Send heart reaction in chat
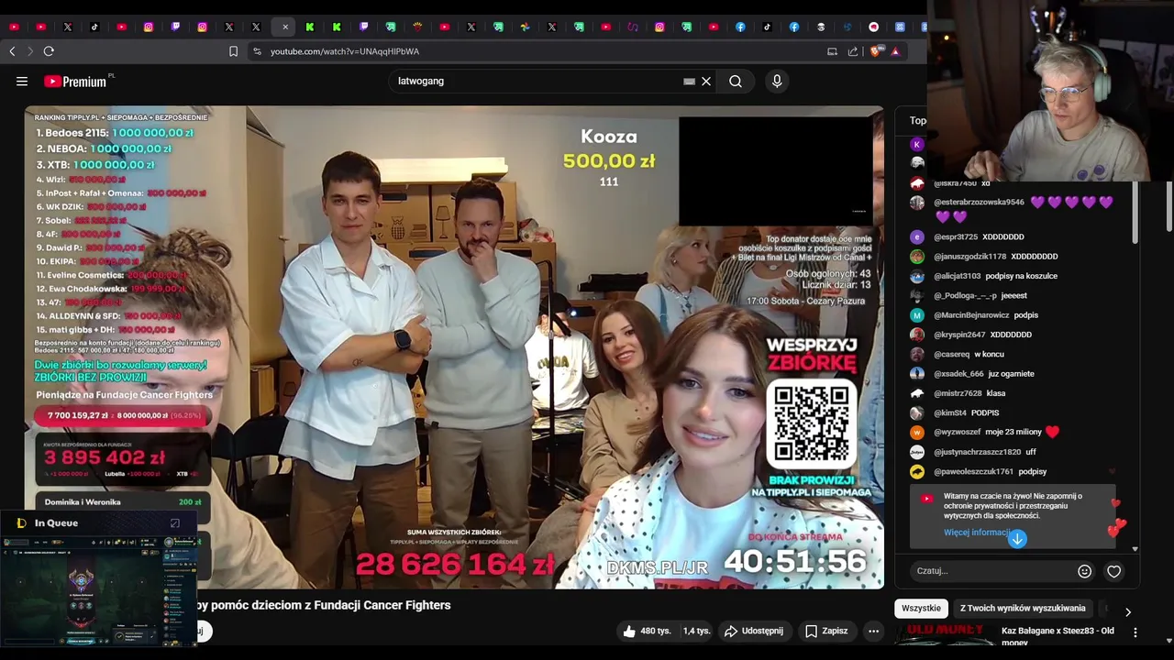This screenshot has height=660, width=1174. point(1113,571)
